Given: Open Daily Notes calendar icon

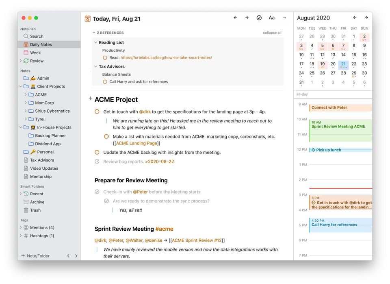Looking at the screenshot, I should pyautogui.click(x=26, y=45).
